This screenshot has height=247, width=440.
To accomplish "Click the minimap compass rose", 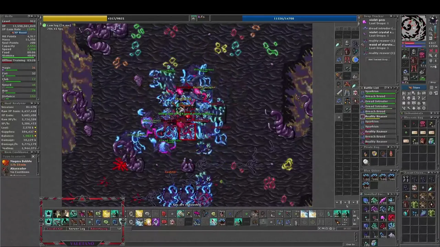I will coord(433,20).
